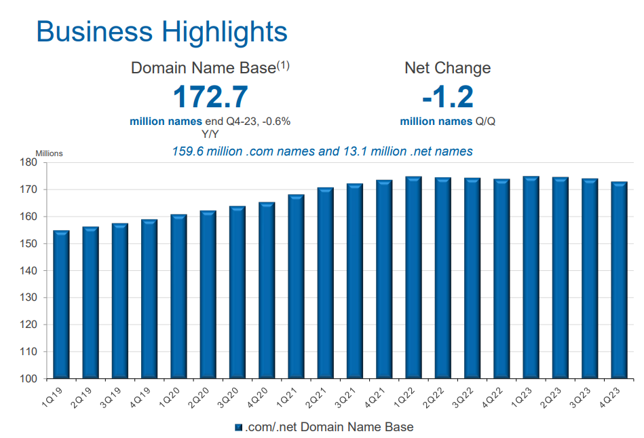Select the 3Q20 bar
Viewport: 644px width, 438px height.
(238, 292)
